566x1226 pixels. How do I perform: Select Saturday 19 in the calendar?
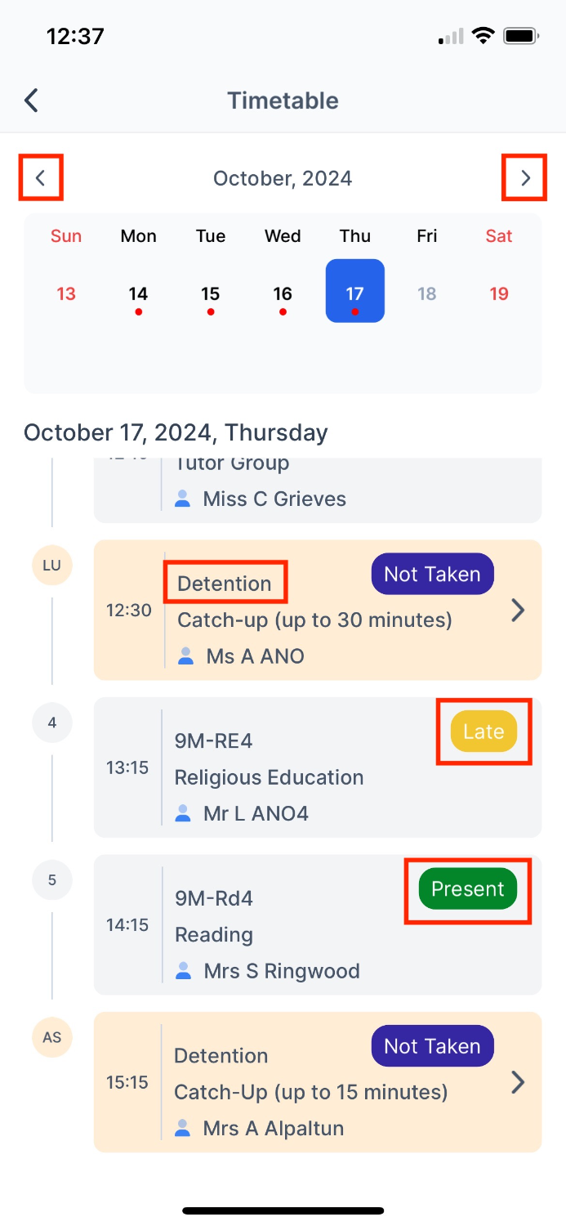click(499, 293)
